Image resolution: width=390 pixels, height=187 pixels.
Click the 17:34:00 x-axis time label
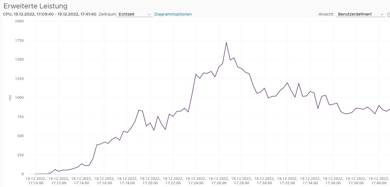310,181
